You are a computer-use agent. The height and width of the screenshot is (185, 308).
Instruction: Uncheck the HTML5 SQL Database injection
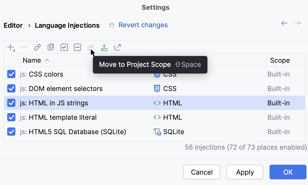pos(11,132)
